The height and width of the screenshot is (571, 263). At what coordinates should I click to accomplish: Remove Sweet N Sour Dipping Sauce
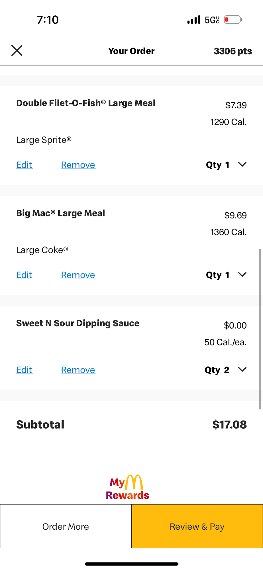pyautogui.click(x=78, y=370)
